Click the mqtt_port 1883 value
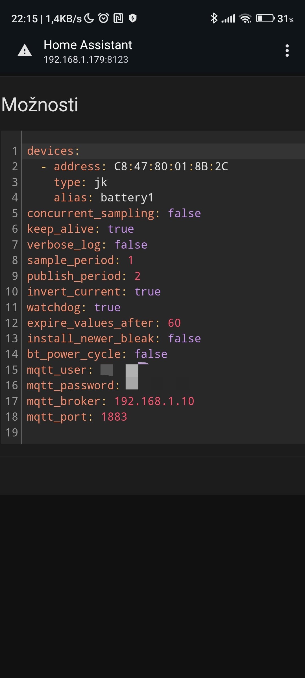The height and width of the screenshot is (678, 305). (x=114, y=417)
